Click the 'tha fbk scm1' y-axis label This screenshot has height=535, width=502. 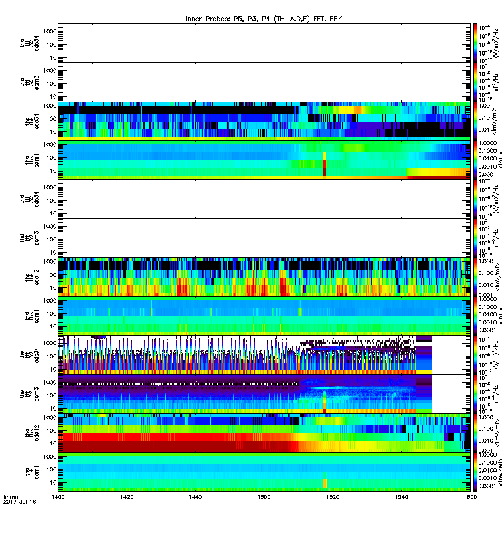[x=32, y=160]
